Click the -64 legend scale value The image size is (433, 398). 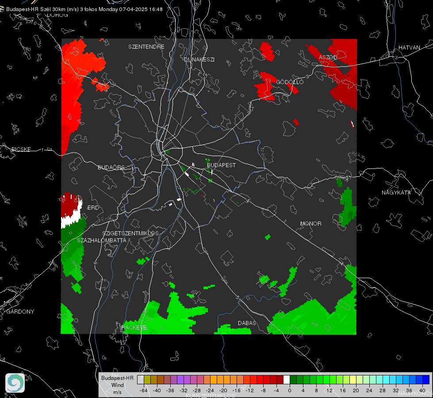pyautogui.click(x=143, y=390)
